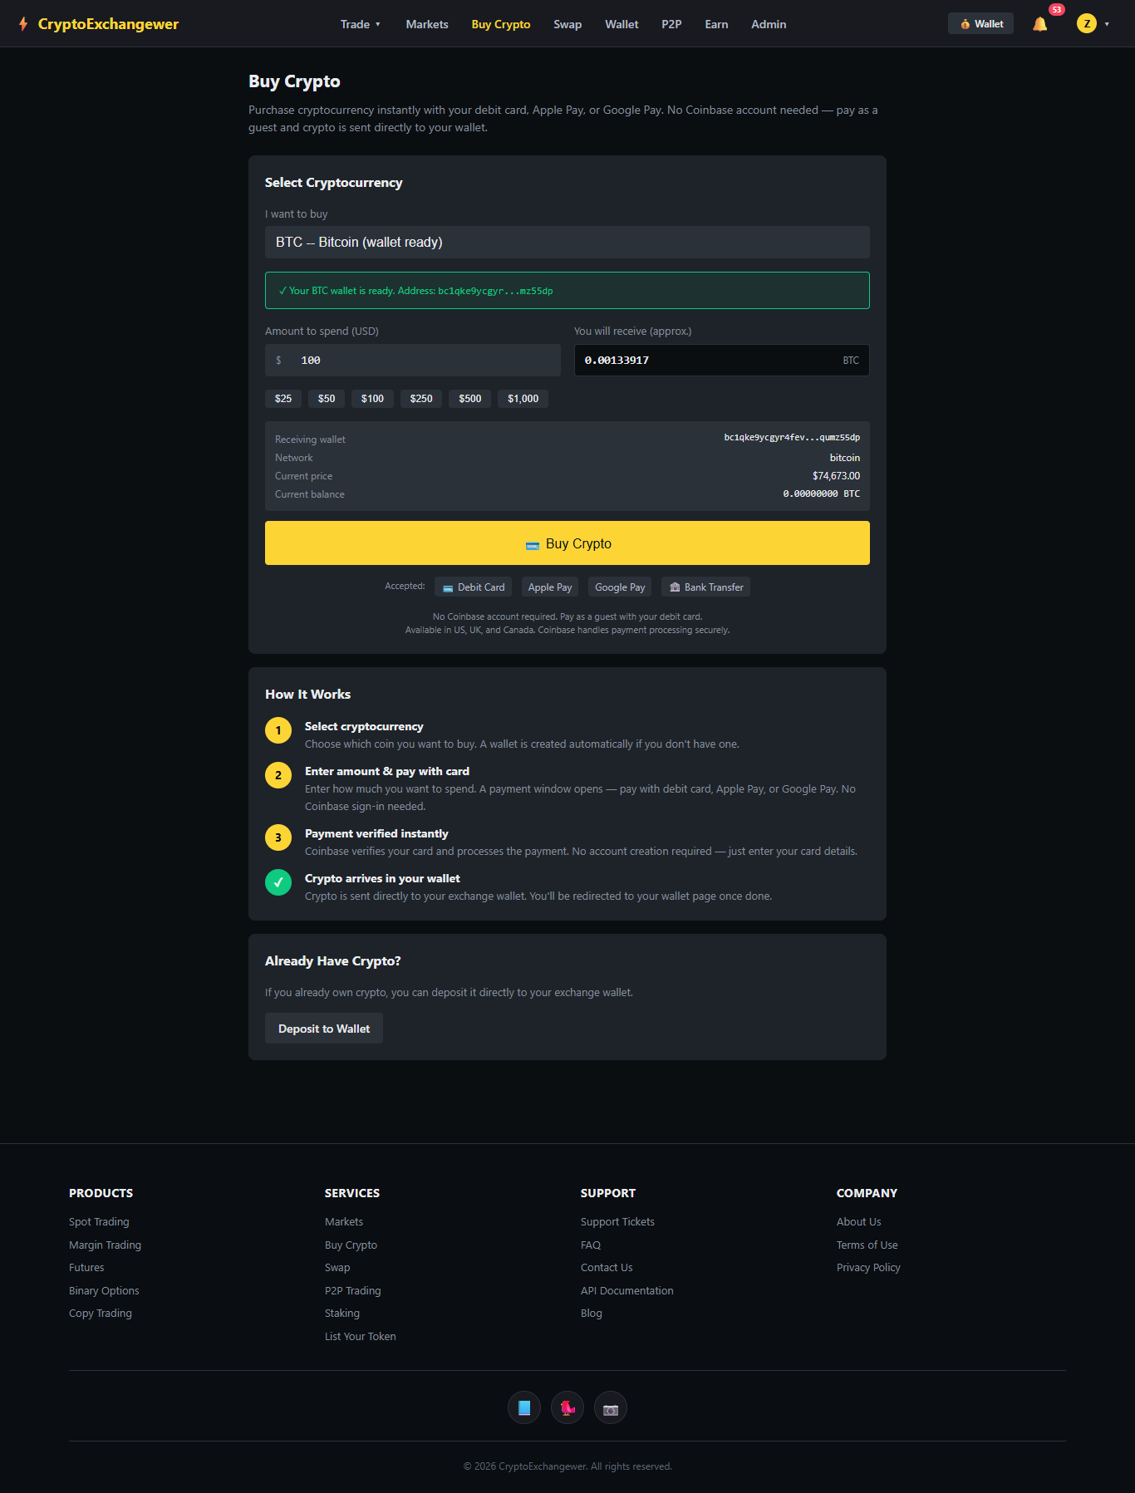Open the notifications bell icon
This screenshot has height=1493, width=1135.
point(1039,24)
